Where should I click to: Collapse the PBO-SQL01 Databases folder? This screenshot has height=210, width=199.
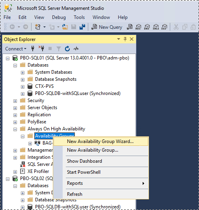15,66
